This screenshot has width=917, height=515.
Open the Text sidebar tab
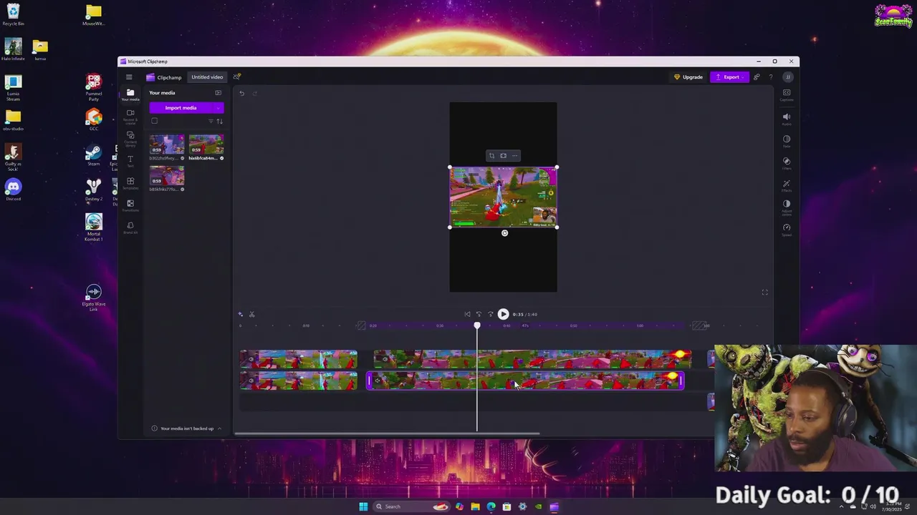130,161
